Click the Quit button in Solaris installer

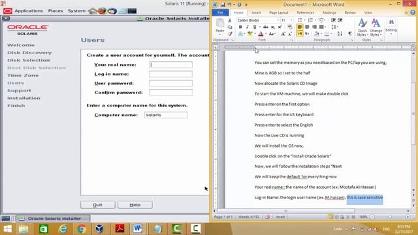[97, 204]
